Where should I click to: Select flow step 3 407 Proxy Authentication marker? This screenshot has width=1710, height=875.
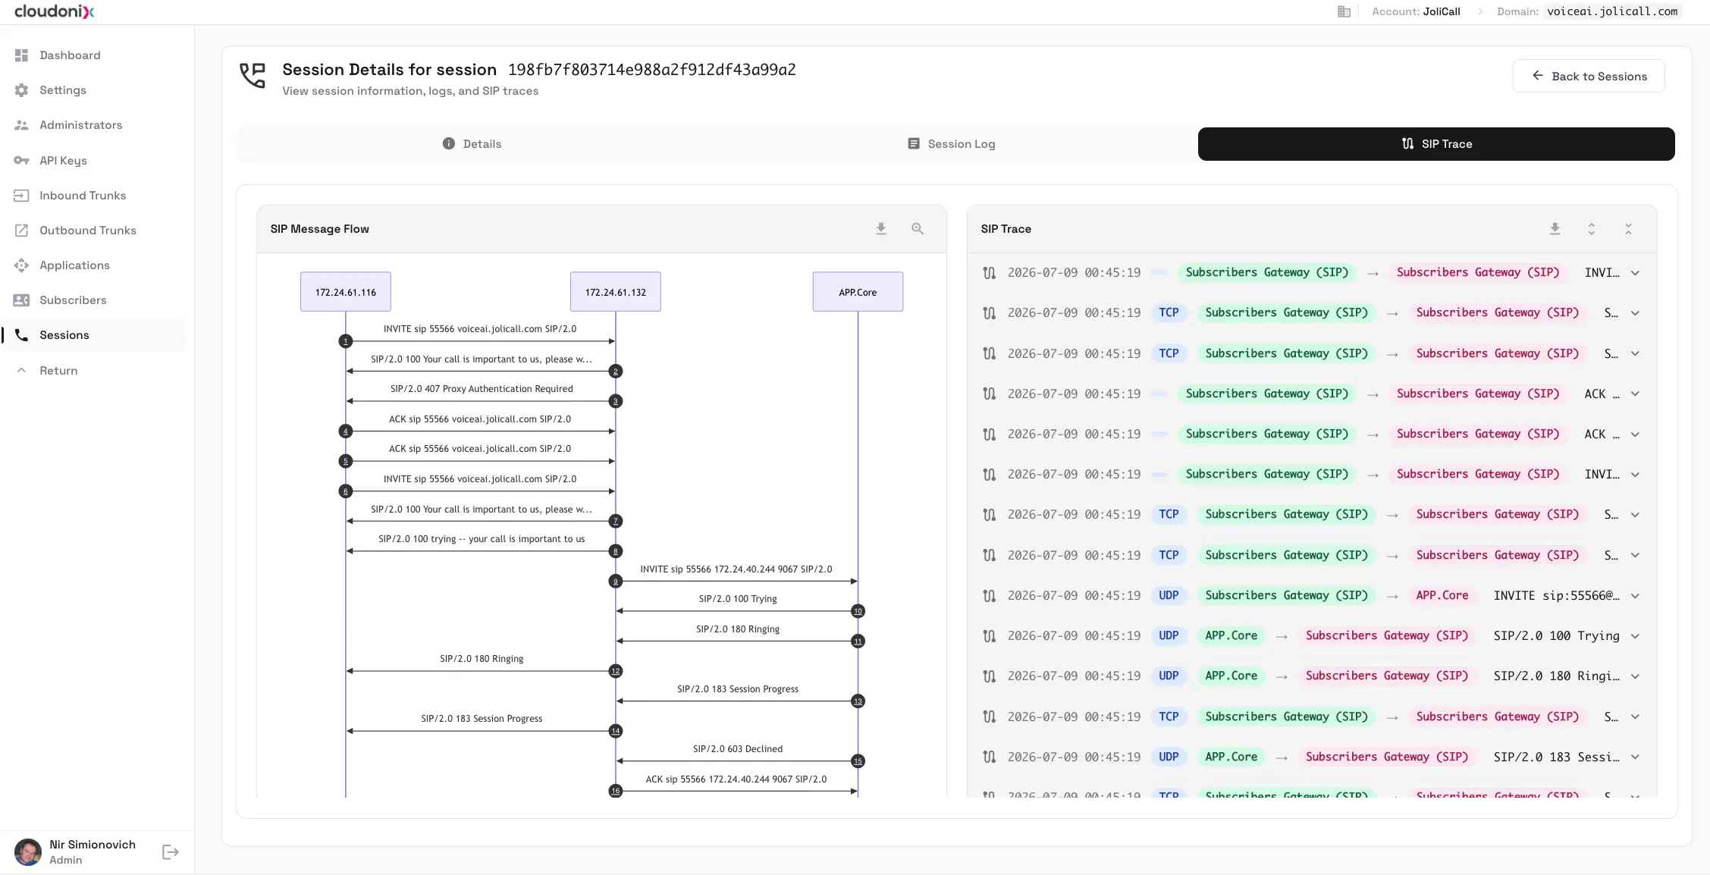(x=616, y=401)
